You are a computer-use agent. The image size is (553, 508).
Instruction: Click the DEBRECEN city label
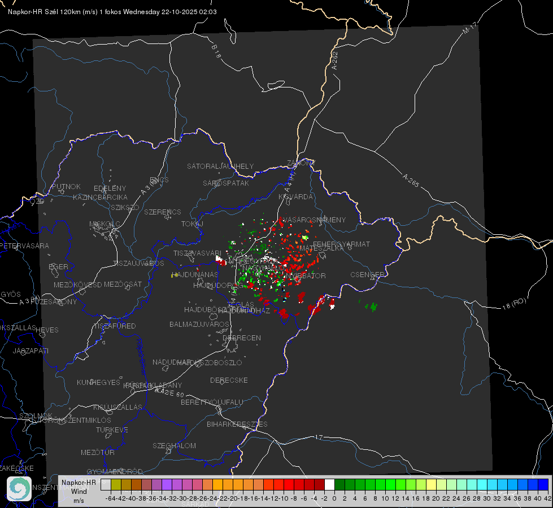(242, 338)
